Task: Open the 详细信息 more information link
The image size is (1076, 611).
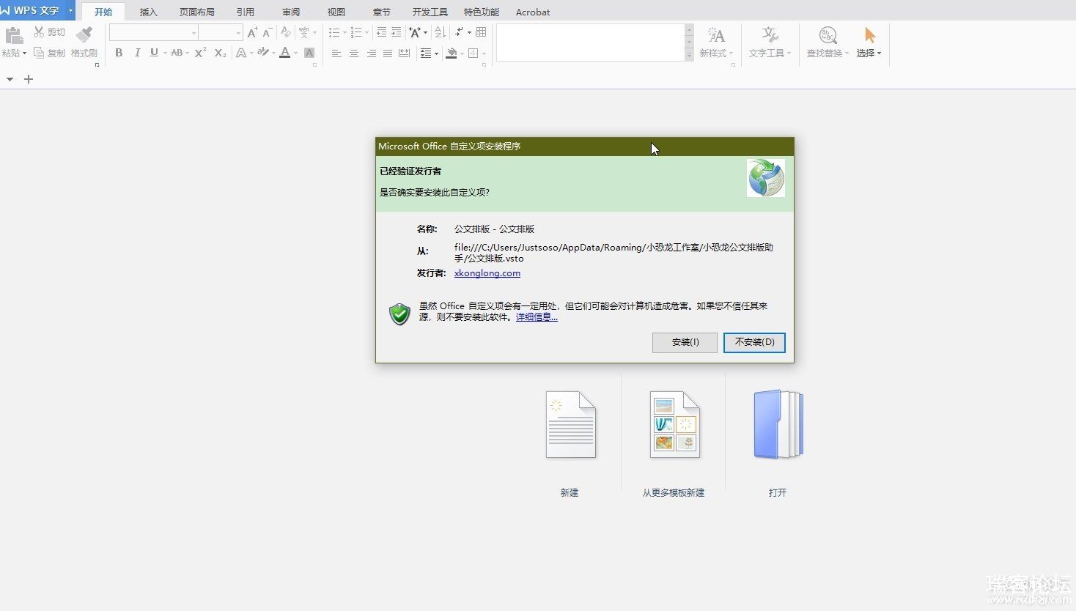Action: click(537, 317)
